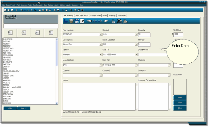Open the Custom1 dropdown
209x127 pixels.
[101, 75]
